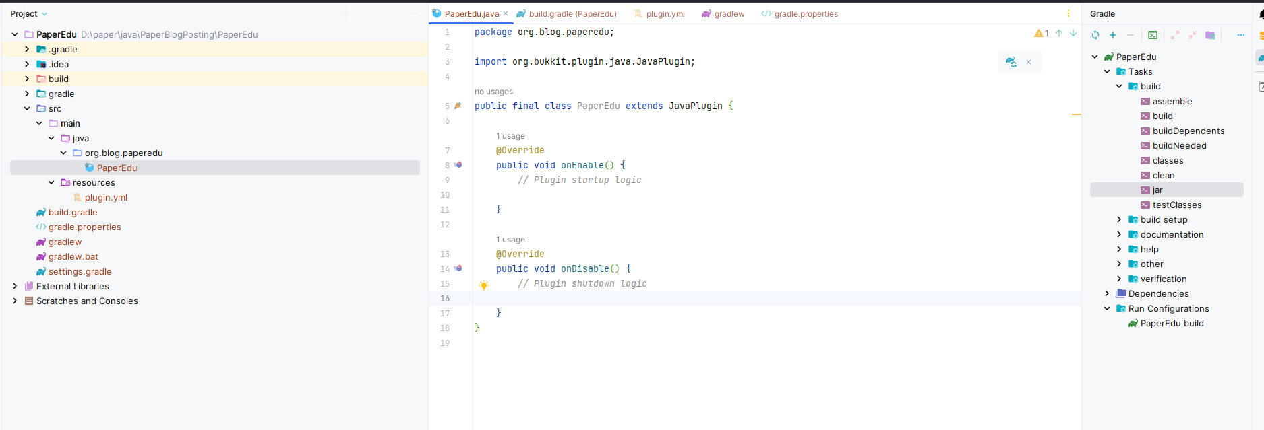This screenshot has height=430, width=1264.
Task: Switch to the gradle.properties tab
Action: click(x=800, y=13)
